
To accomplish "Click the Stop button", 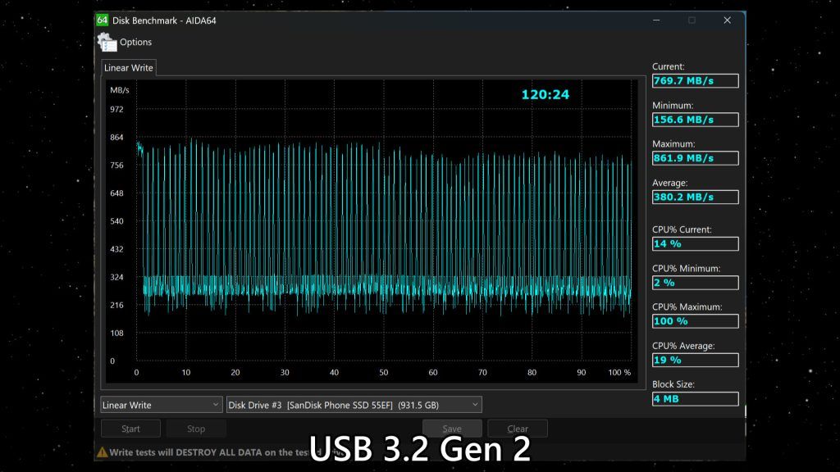I will click(196, 429).
